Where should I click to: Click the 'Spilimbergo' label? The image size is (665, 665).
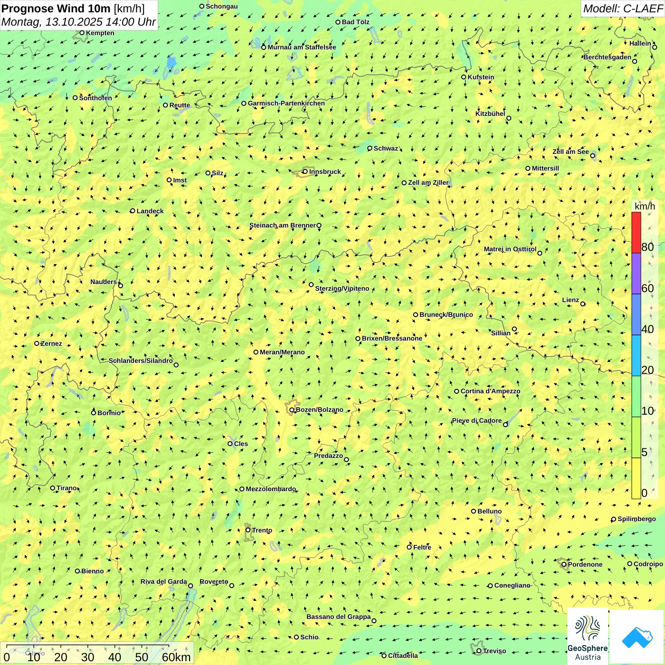point(636,519)
